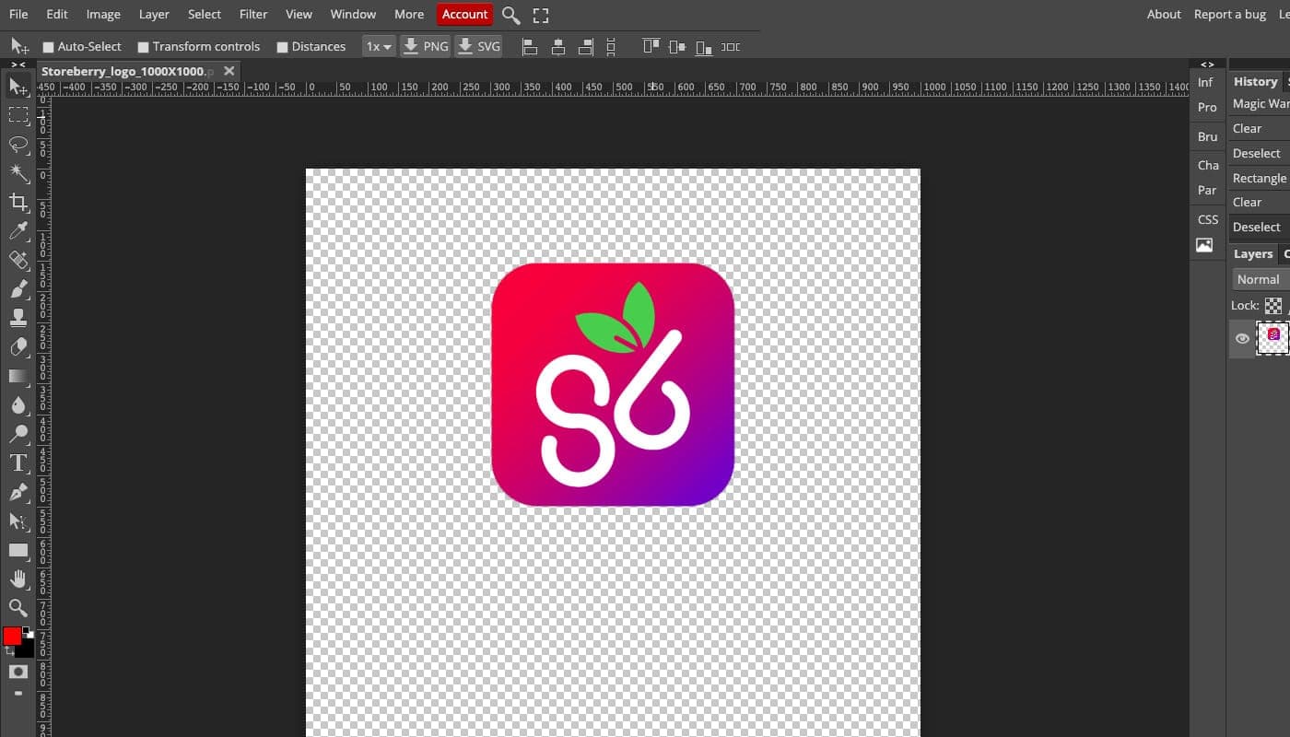
Task: Select the layer thumbnail in Layers panel
Action: point(1273,337)
